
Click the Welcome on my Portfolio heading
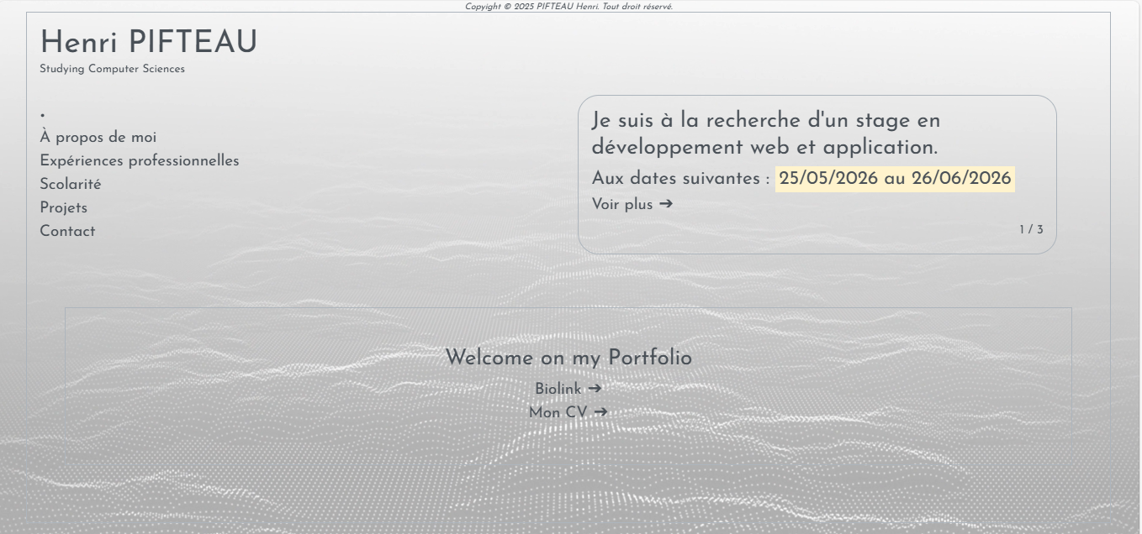point(570,357)
